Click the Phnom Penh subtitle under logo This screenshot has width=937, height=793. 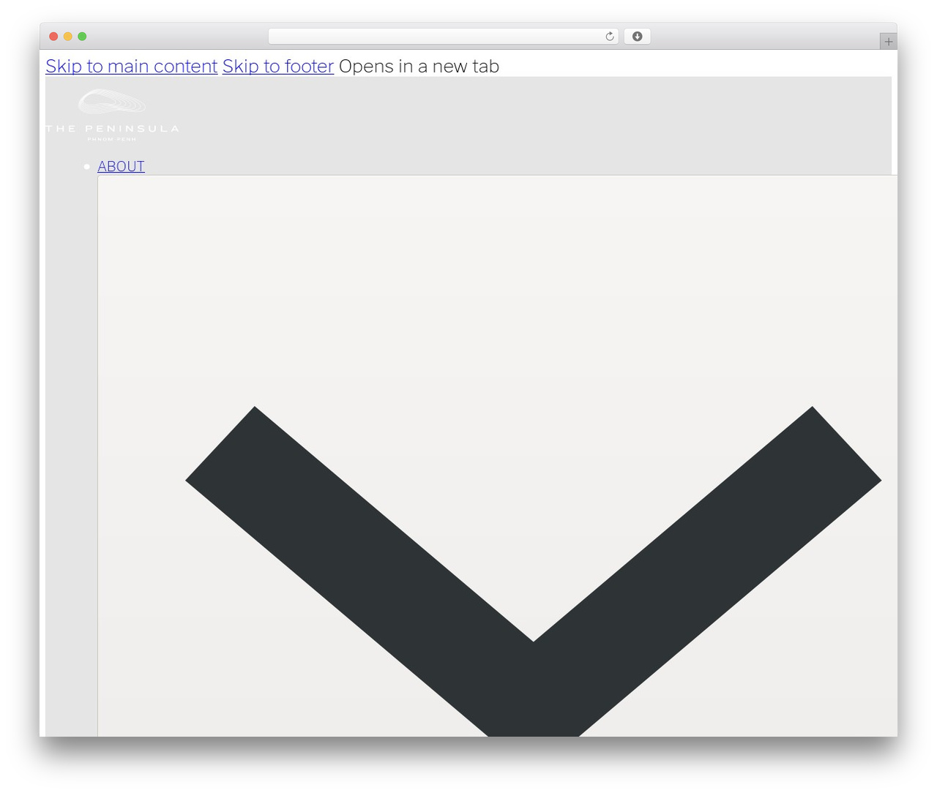(112, 139)
